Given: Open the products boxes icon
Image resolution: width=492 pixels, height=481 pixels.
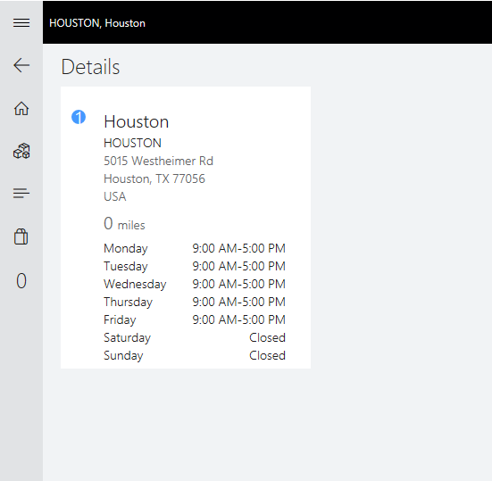Looking at the screenshot, I should coord(21,151).
